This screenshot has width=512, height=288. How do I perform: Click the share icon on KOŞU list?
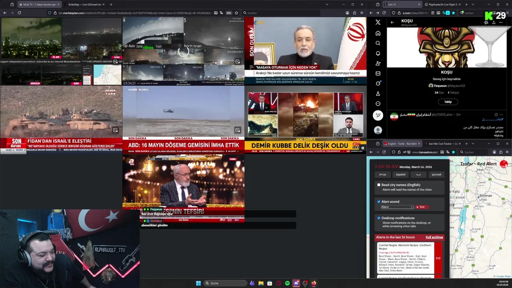click(494, 22)
